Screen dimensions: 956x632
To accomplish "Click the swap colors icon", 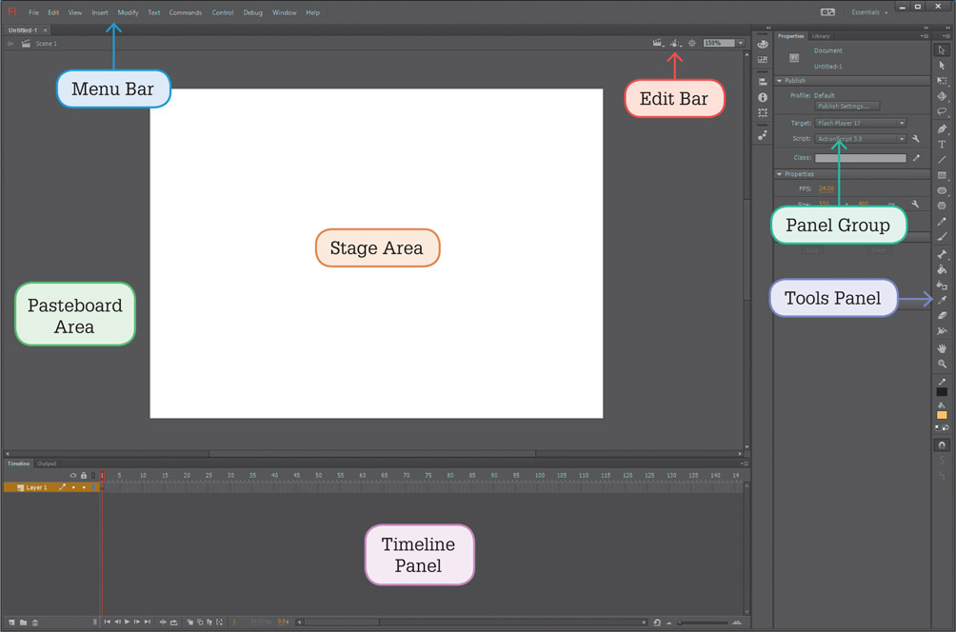I will point(946,427).
